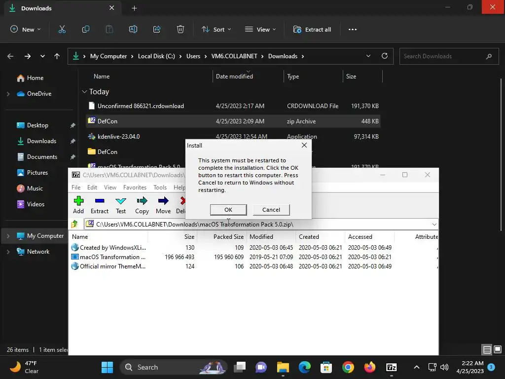Open Task View from taskbar
Image resolution: width=505 pixels, height=379 pixels.
240,367
